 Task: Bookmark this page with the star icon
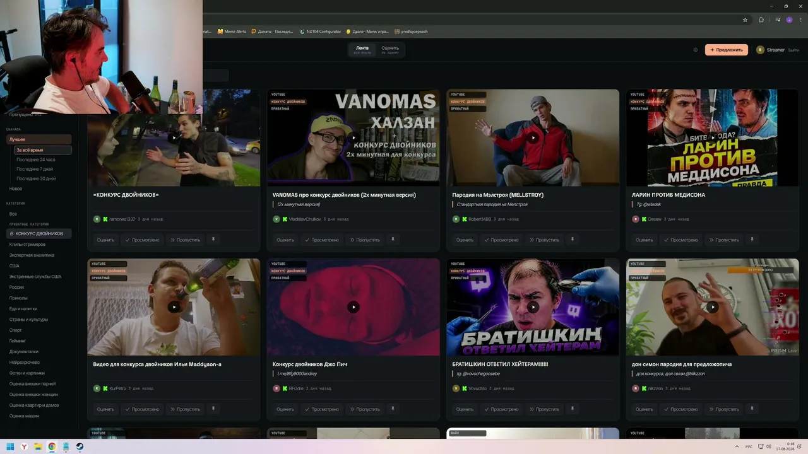click(745, 20)
